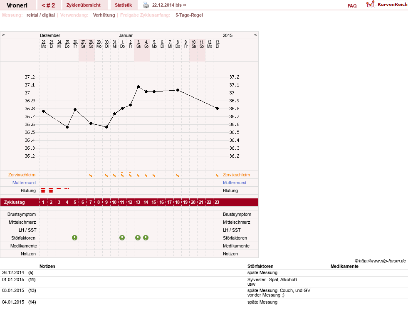408x319 pixels.
Task: Select temperature point on 3 January (37.08)
Action: (138, 87)
